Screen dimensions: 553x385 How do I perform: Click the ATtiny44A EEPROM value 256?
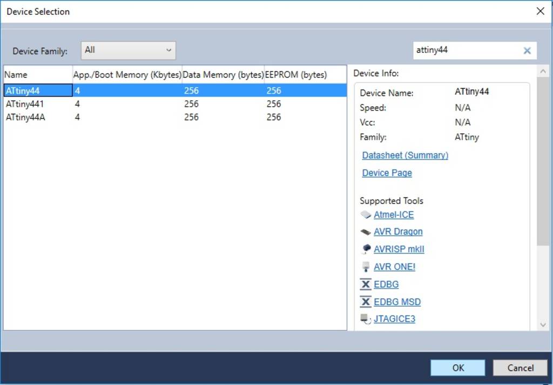(x=274, y=117)
